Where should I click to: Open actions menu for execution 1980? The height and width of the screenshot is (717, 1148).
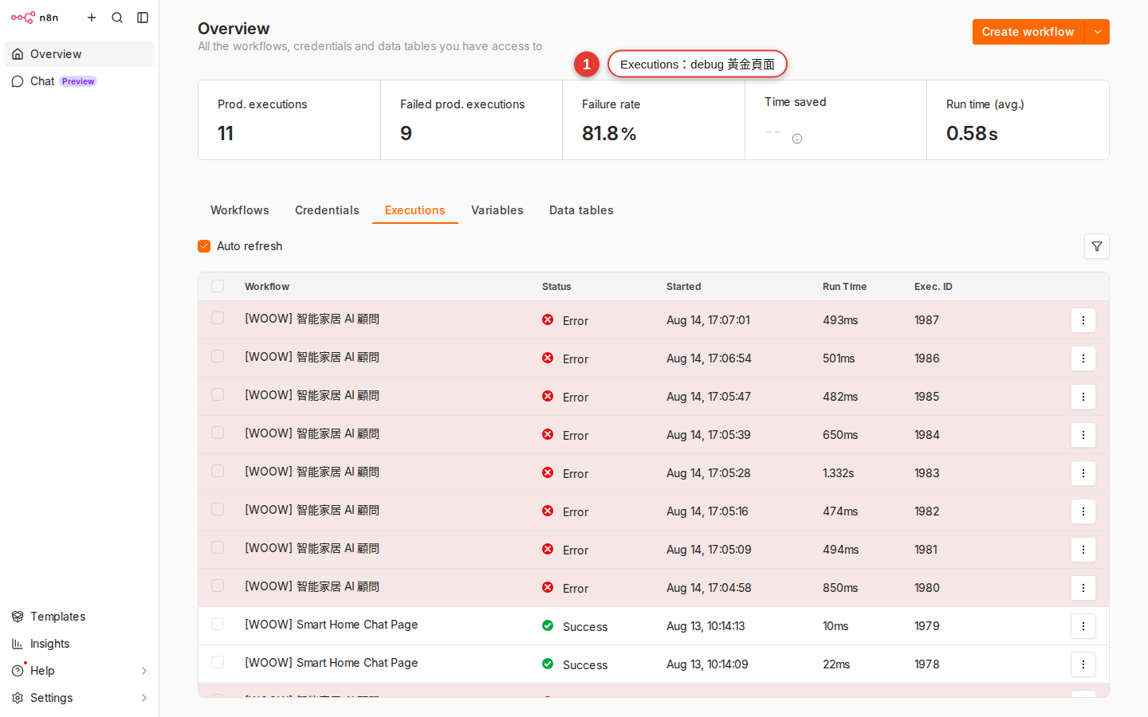click(x=1083, y=588)
